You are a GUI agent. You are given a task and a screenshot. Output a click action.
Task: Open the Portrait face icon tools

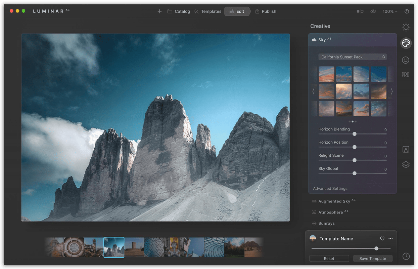point(406,60)
